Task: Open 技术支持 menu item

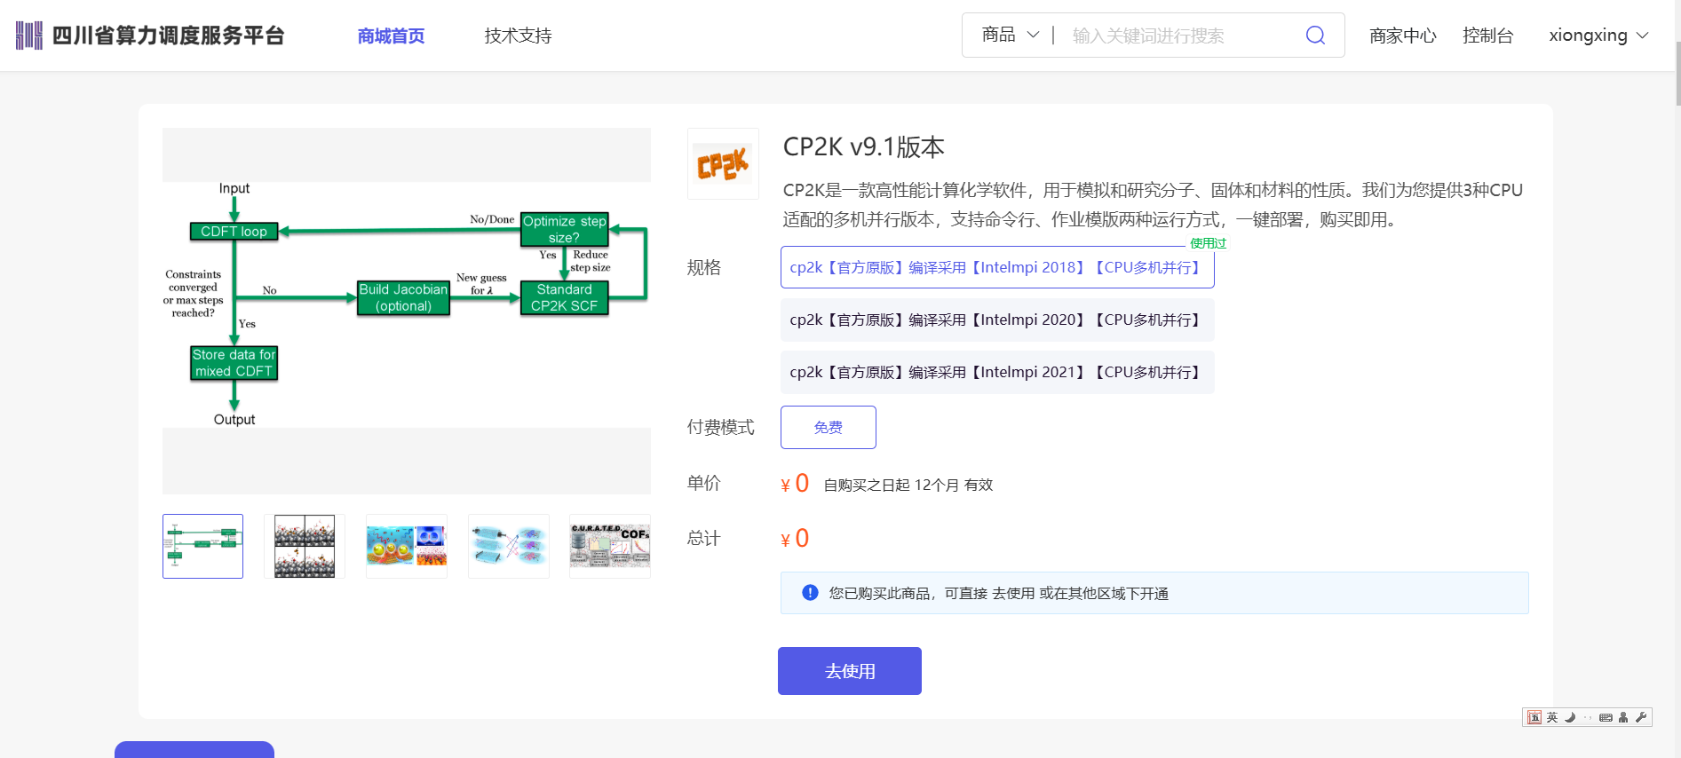Action: 519,36
